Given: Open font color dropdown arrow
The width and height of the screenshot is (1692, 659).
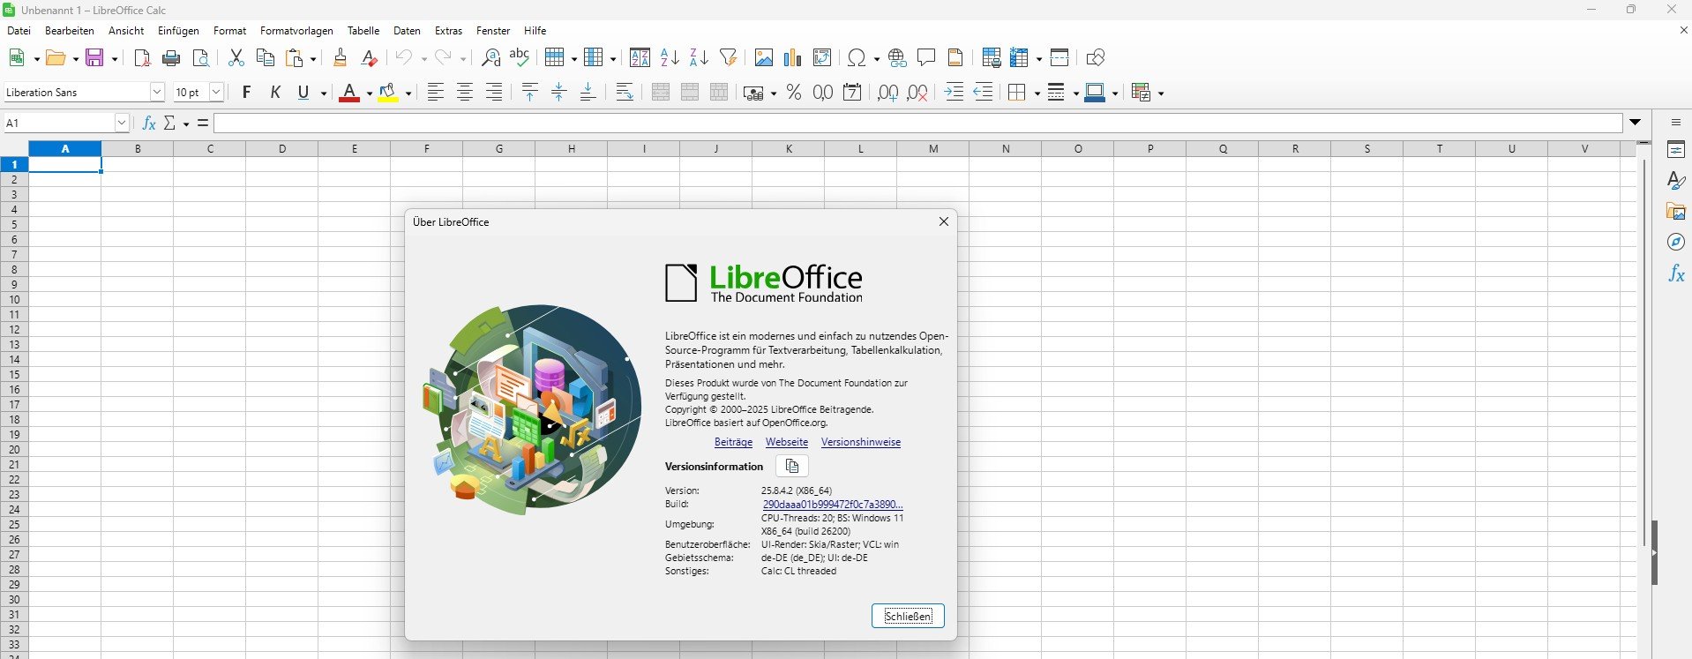Looking at the screenshot, I should click(x=369, y=94).
